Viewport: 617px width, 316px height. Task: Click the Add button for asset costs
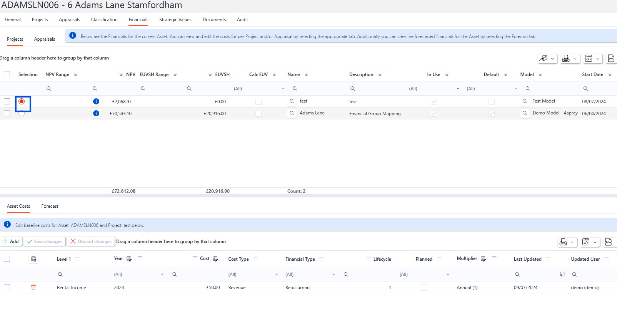pyautogui.click(x=11, y=242)
